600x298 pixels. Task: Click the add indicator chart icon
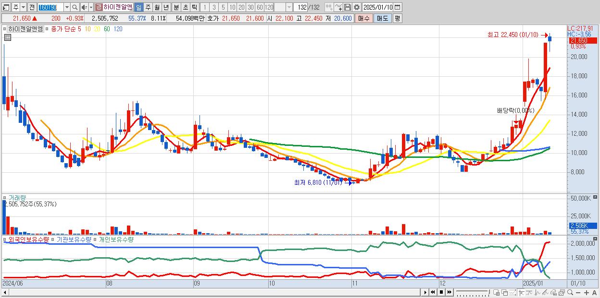pyautogui.click(x=329, y=7)
